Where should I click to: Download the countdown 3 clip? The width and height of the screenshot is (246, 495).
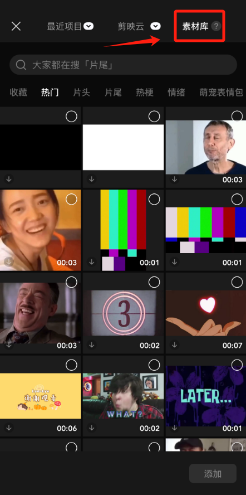point(91,344)
